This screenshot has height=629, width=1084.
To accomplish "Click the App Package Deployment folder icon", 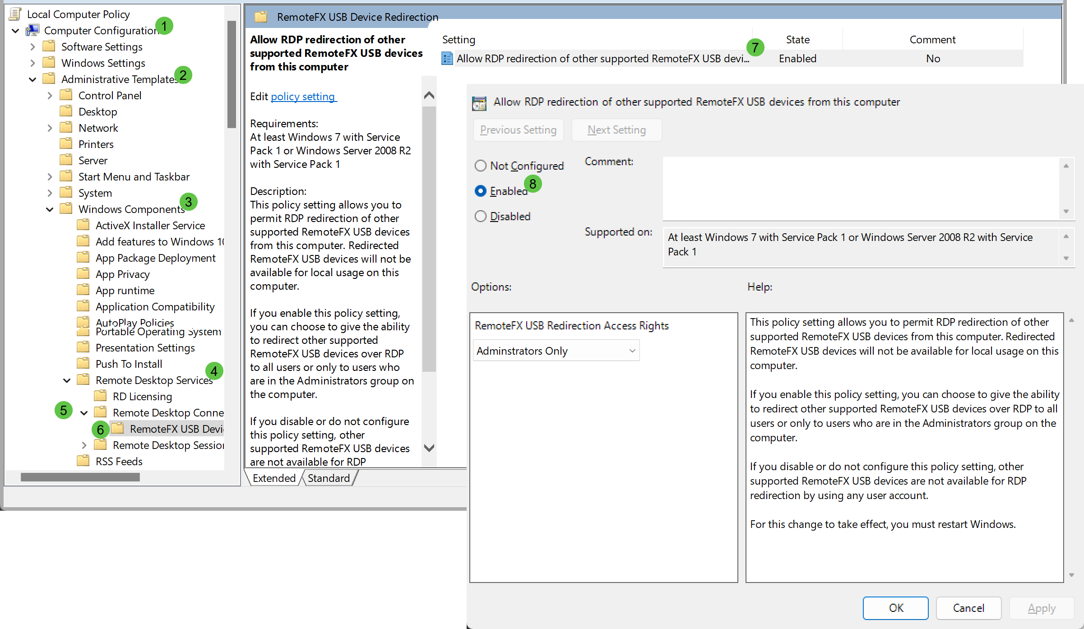I will (x=83, y=258).
